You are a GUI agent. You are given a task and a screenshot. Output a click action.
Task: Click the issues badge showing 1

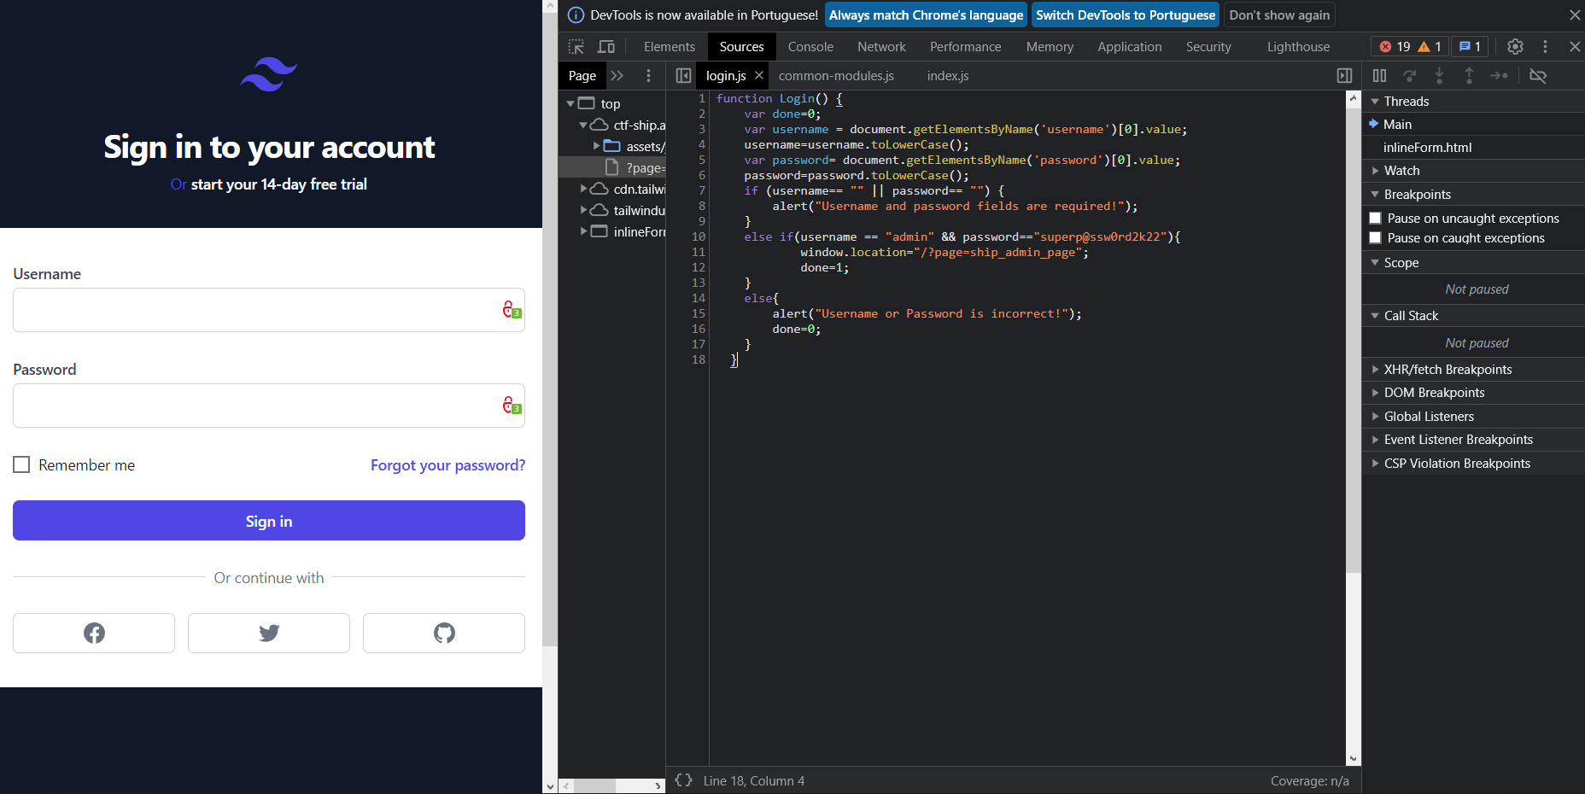[x=1471, y=47]
